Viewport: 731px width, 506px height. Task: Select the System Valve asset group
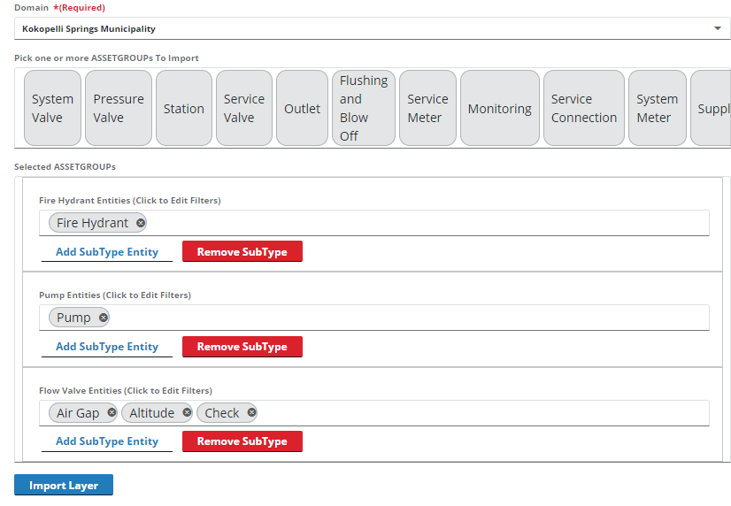(x=52, y=108)
